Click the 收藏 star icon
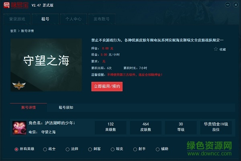The image size is (241, 161). click(x=216, y=49)
